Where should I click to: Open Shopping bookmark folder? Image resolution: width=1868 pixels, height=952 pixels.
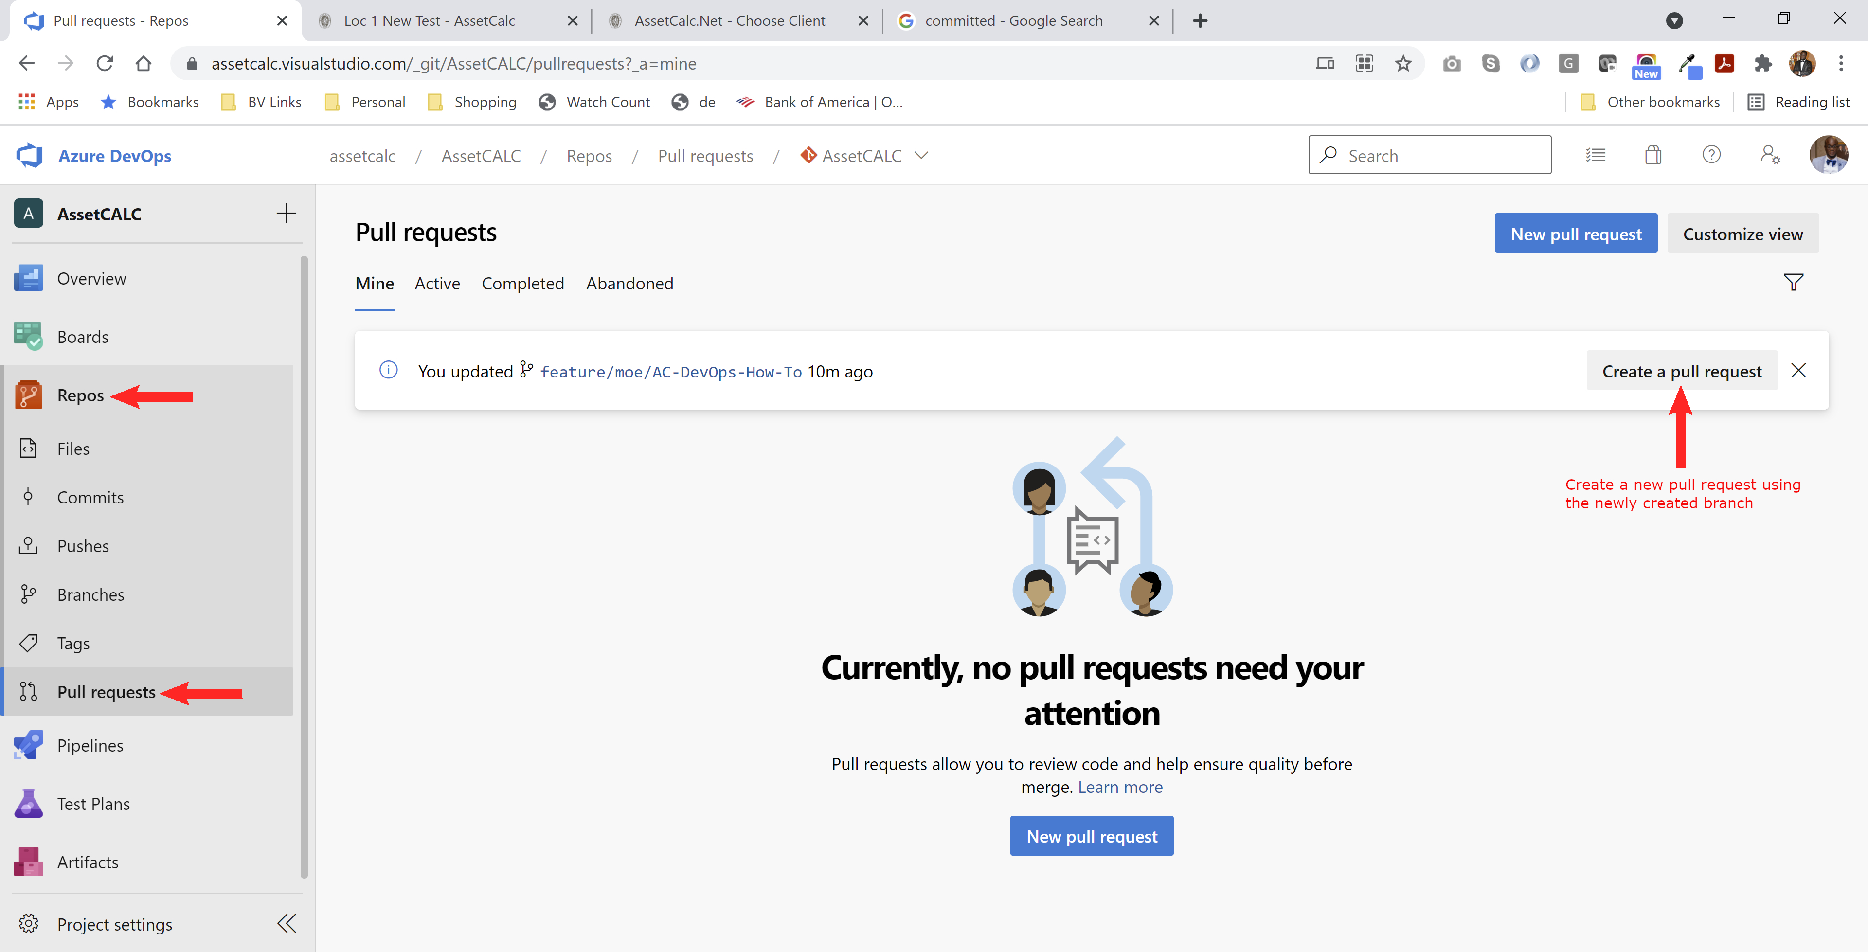(x=472, y=102)
